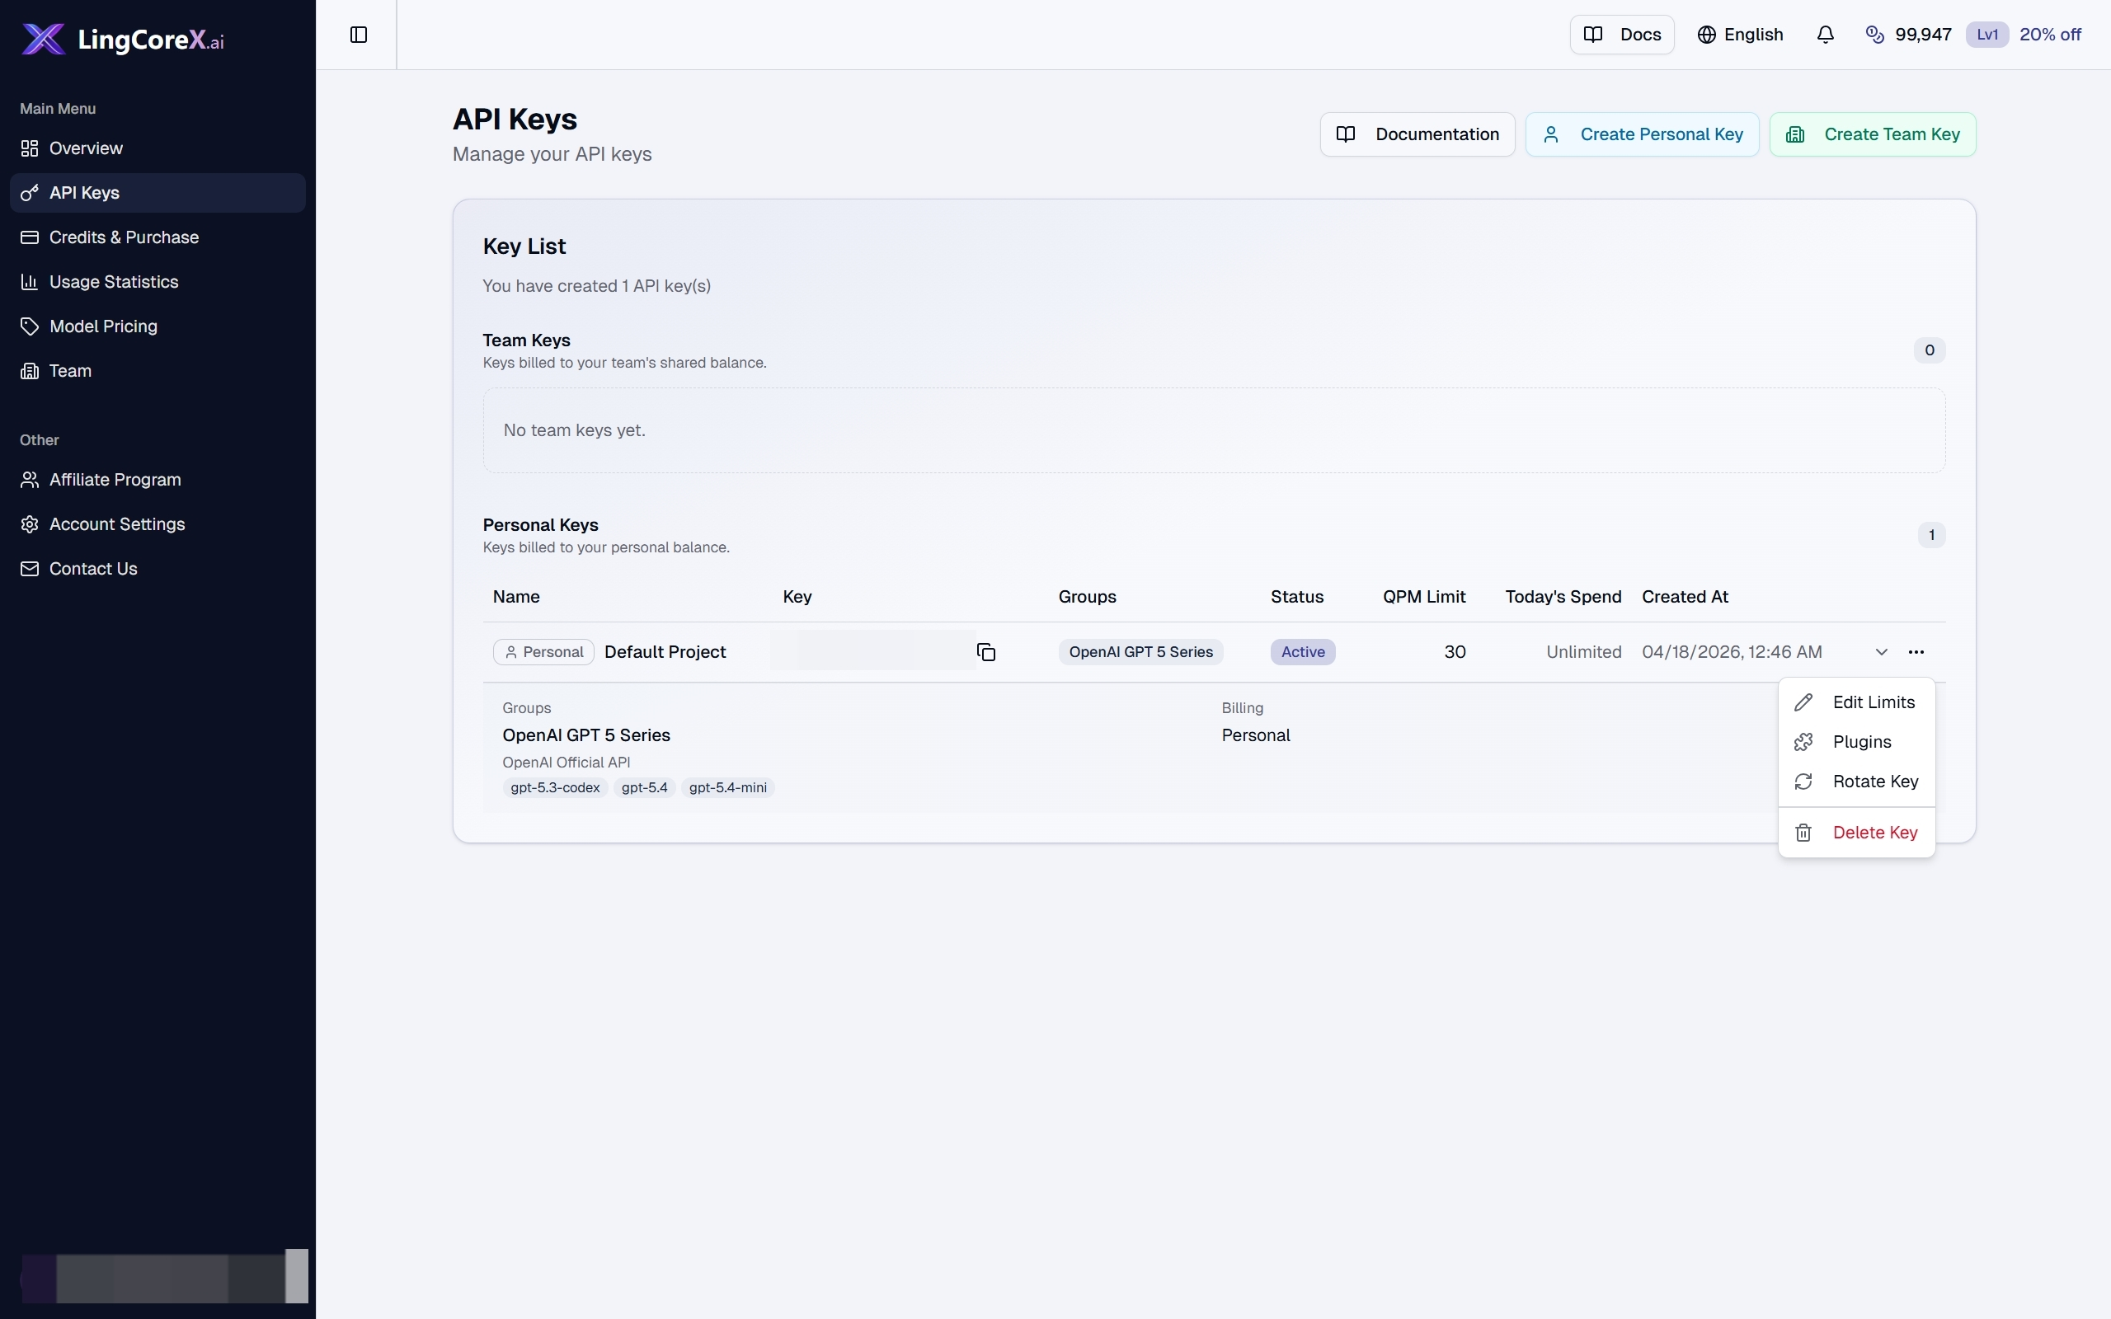This screenshot has width=2111, height=1319.
Task: Go to Overview in the sidebar
Action: 158,148
